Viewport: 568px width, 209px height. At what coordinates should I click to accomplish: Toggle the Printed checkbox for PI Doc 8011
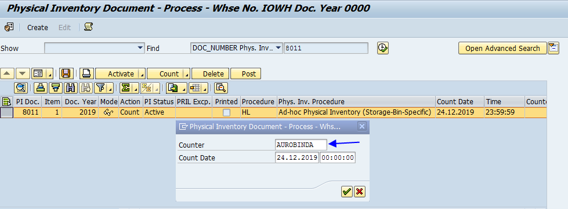point(226,112)
